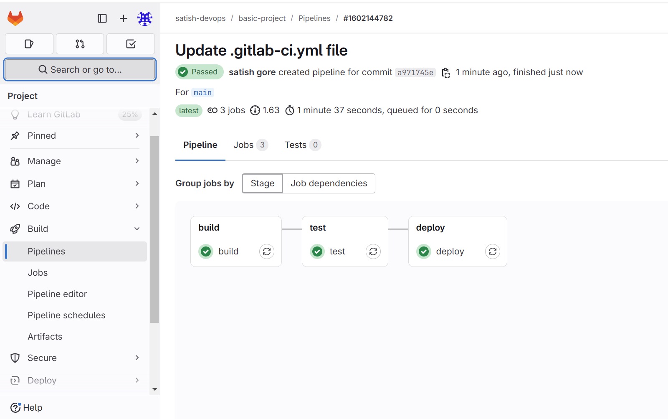Image resolution: width=668 pixels, height=419 pixels.
Task: Open the assigned issues icon
Action: pos(29,44)
